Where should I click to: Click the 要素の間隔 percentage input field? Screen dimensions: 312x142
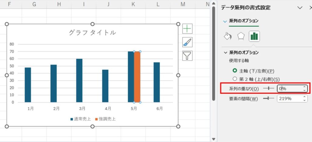[x=290, y=98]
